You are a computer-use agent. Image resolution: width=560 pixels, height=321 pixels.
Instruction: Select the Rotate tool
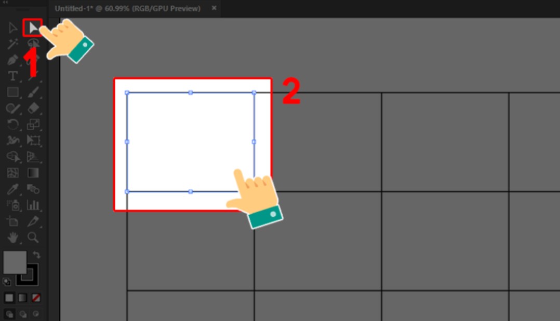(13, 124)
